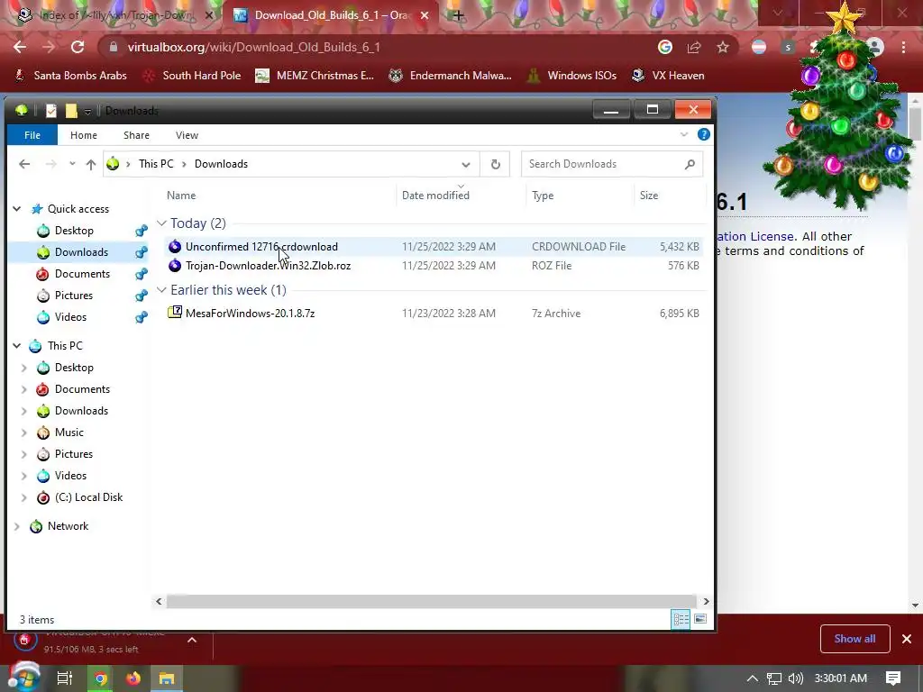Open the File tab in Explorer
Screen dimensions: 923x692
[x=32, y=135]
